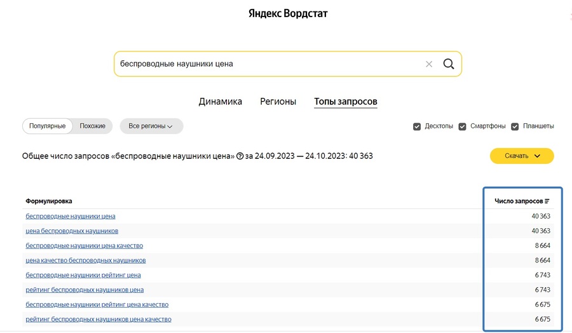
Task: Select the Топы запросов tab
Action: pos(346,102)
